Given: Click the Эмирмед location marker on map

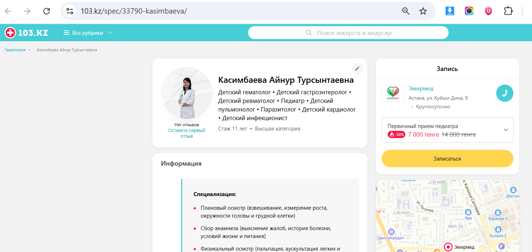Looking at the screenshot, I should pos(448,247).
